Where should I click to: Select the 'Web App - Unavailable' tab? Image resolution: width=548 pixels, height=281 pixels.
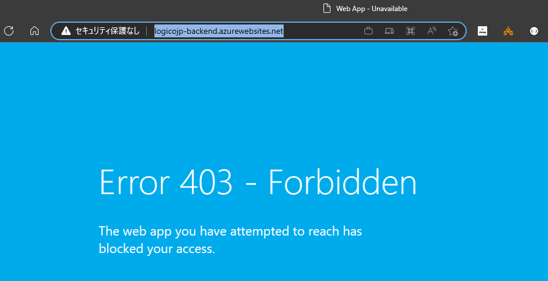pos(371,9)
